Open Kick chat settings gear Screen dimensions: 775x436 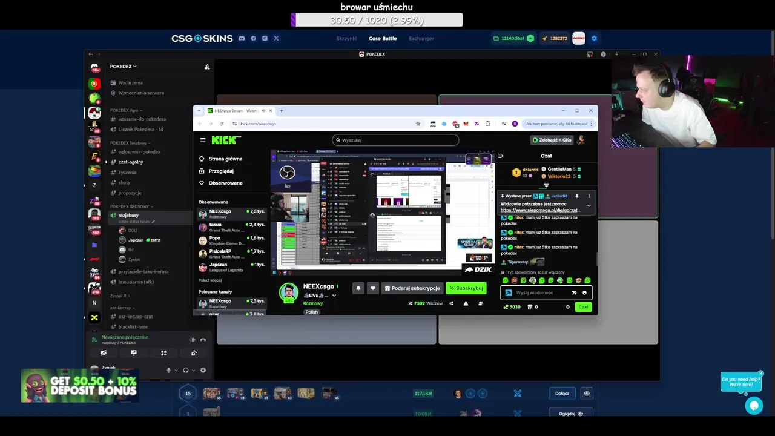tap(568, 307)
